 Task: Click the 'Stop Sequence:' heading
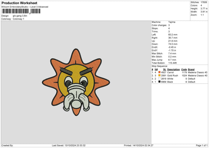point(160,66)
